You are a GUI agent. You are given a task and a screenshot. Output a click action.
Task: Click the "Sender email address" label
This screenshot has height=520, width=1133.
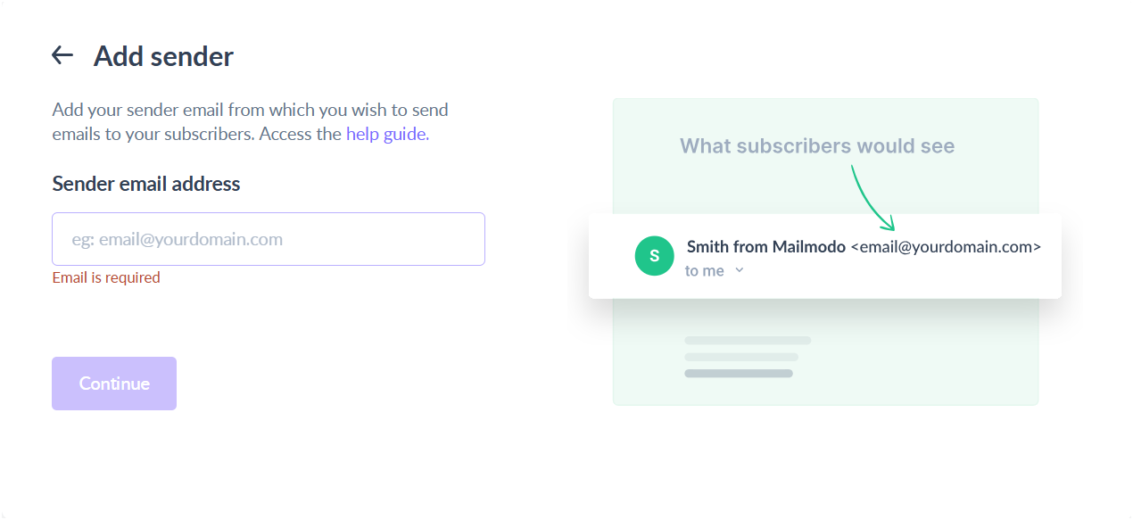tap(146, 184)
